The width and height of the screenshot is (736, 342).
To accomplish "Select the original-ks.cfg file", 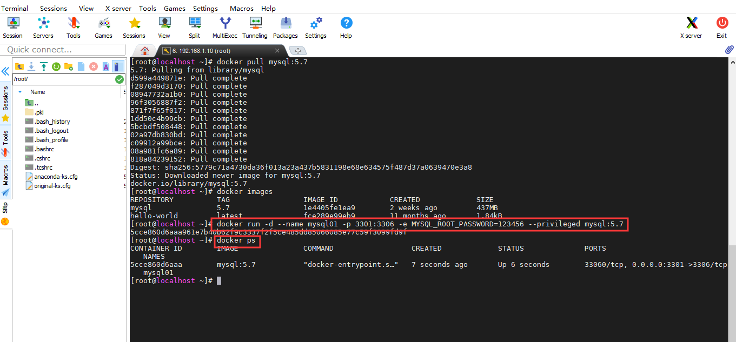I will (x=48, y=186).
